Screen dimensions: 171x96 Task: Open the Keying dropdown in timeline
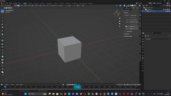(13, 85)
